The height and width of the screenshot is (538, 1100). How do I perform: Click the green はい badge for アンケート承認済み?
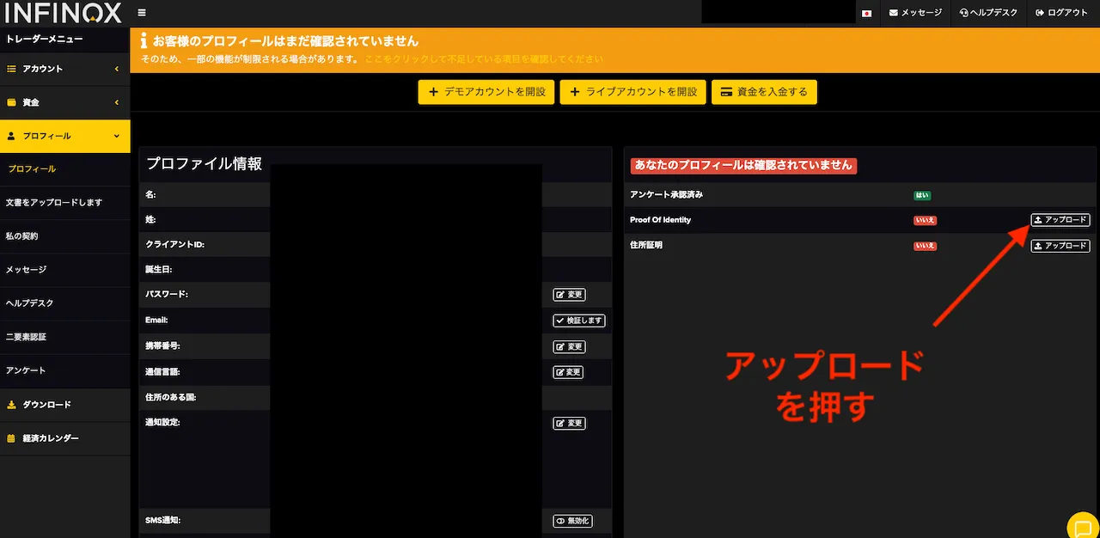[x=922, y=195]
